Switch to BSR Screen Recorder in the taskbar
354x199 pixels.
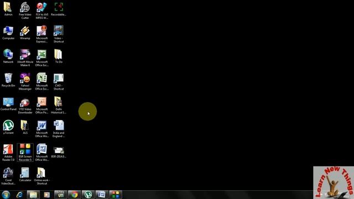(x=116, y=195)
